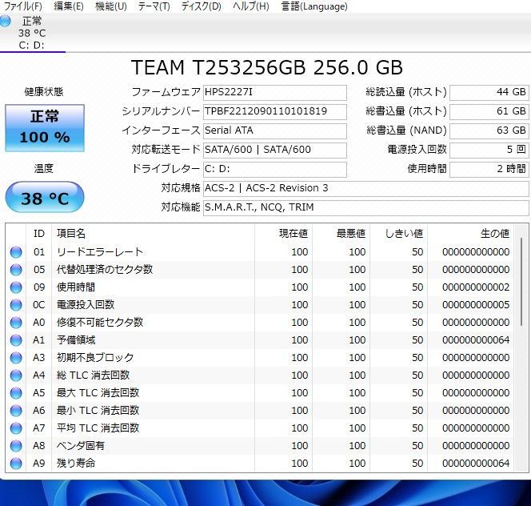Click the serial number field TPBF2212090110101819
Image resolution: width=531 pixels, height=506 pixels.
(274, 111)
